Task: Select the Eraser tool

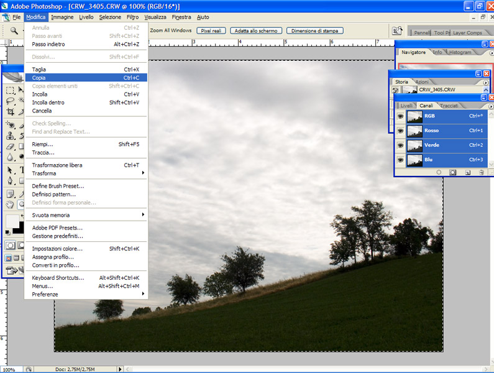Action: click(x=10, y=147)
